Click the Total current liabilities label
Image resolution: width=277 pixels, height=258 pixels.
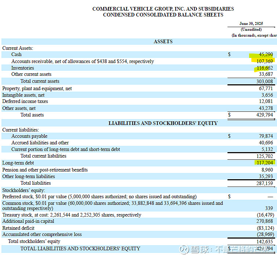point(43,156)
